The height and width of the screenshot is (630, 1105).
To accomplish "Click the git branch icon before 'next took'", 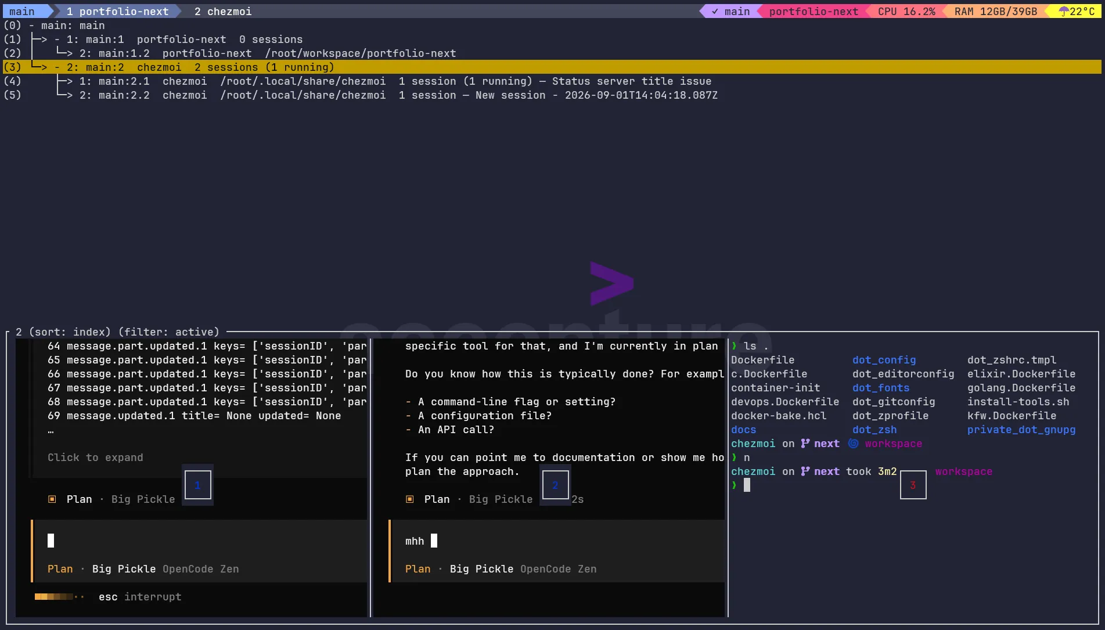I will 805,471.
